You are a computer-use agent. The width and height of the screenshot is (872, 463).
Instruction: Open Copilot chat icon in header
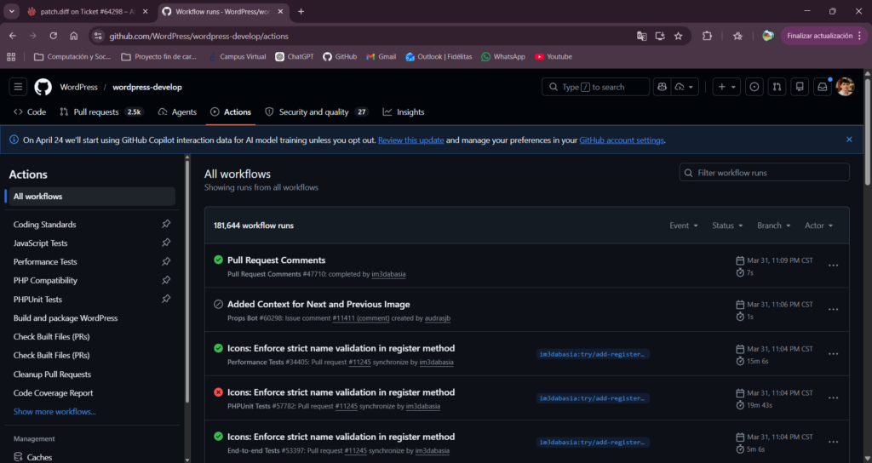662,87
